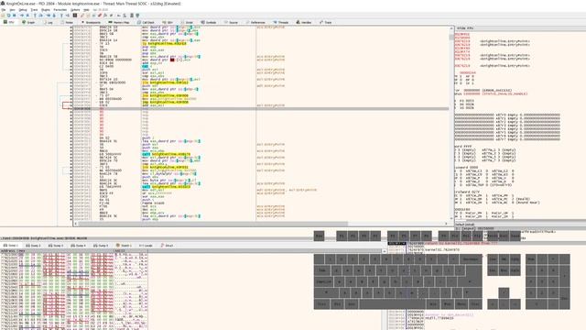Click the space bar on on-screen keyboard
Image resolution: width=586 pixels, height=330 pixels.
392,303
